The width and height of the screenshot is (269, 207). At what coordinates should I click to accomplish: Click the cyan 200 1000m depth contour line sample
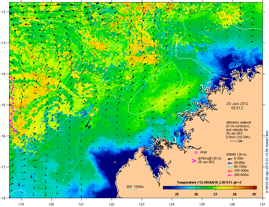click(x=133, y=189)
